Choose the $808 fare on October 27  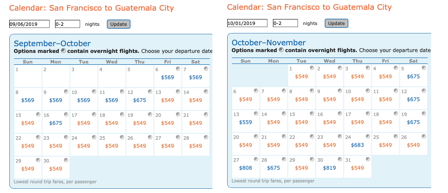pos(245,168)
